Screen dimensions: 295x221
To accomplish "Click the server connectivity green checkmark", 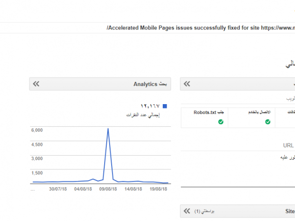I will 267,122.
